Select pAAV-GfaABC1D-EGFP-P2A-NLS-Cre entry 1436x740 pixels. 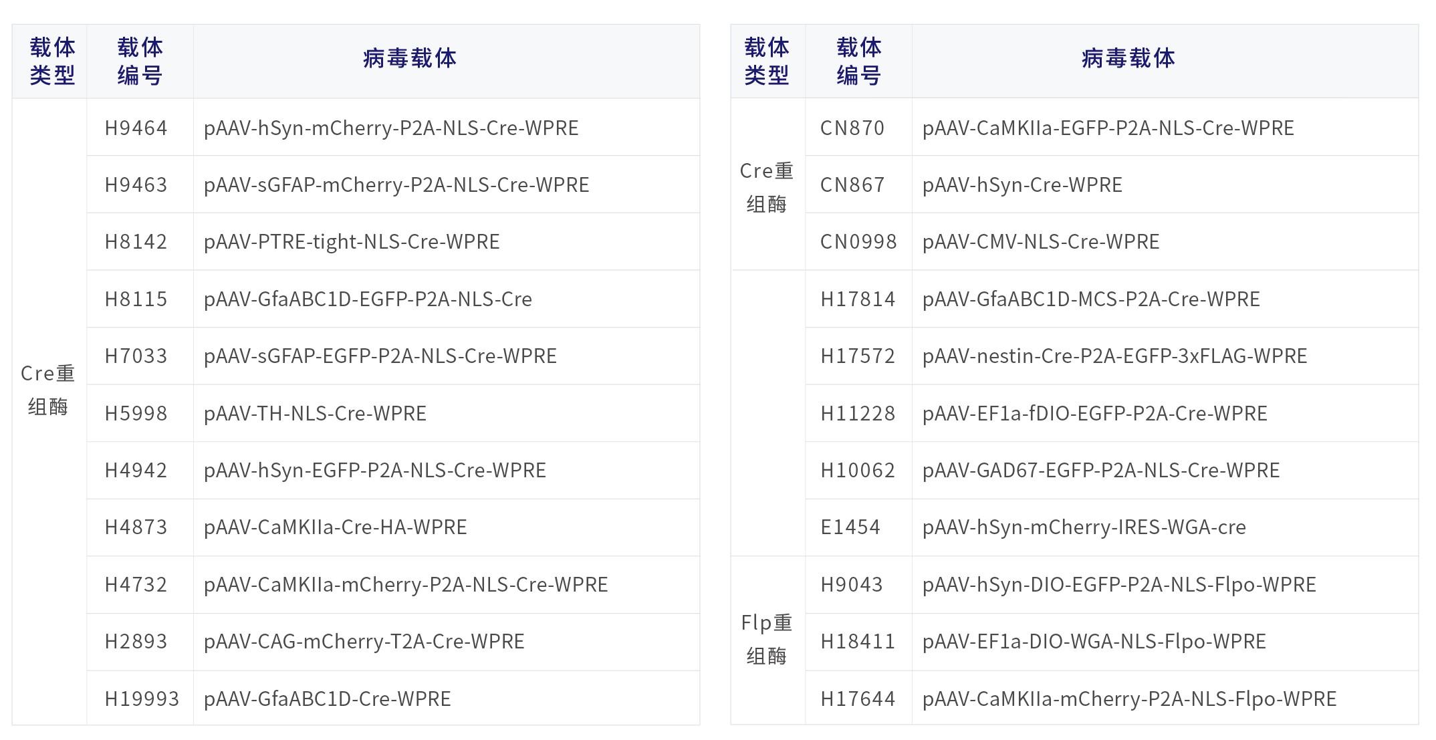click(x=368, y=299)
